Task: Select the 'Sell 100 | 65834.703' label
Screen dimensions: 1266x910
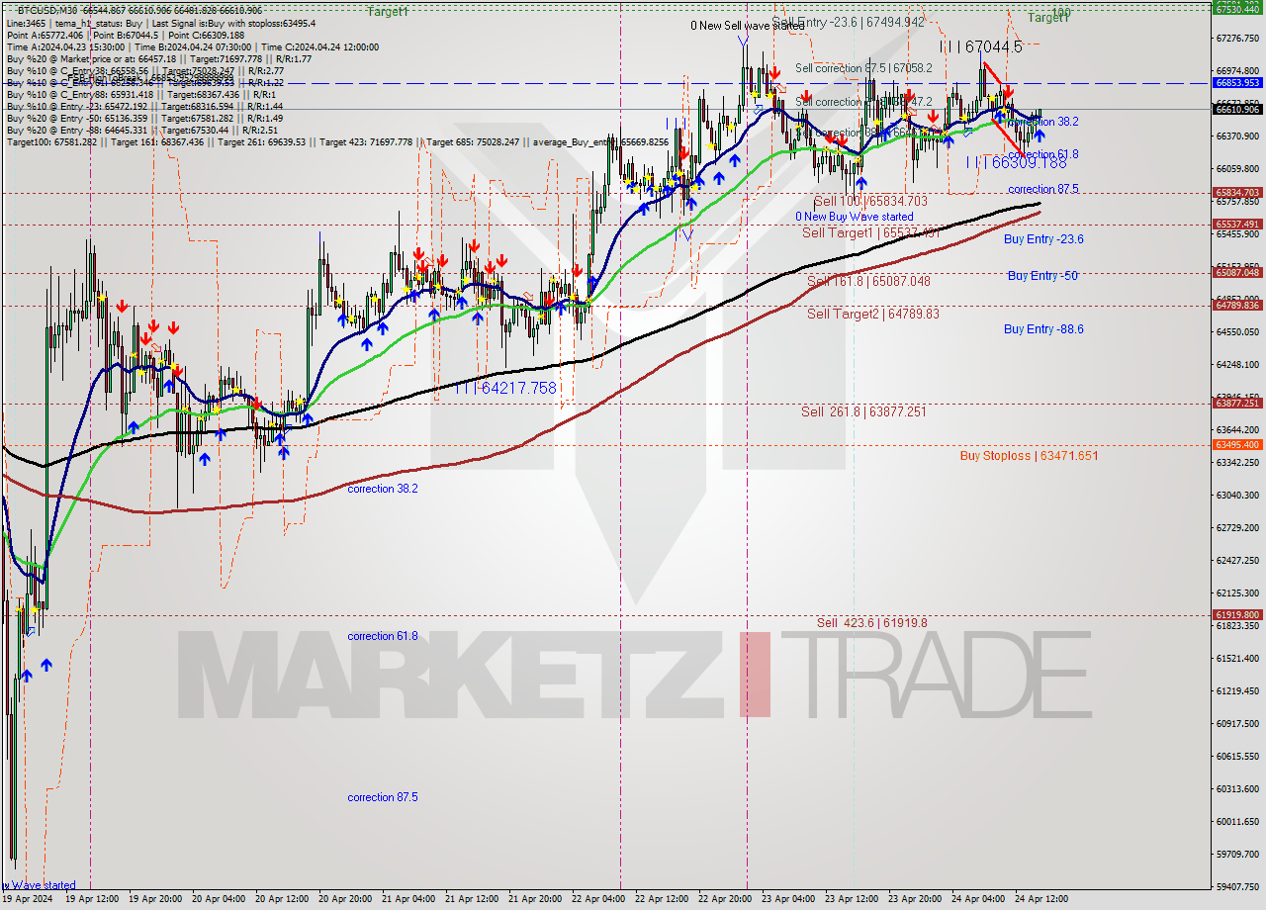Action: [870, 201]
